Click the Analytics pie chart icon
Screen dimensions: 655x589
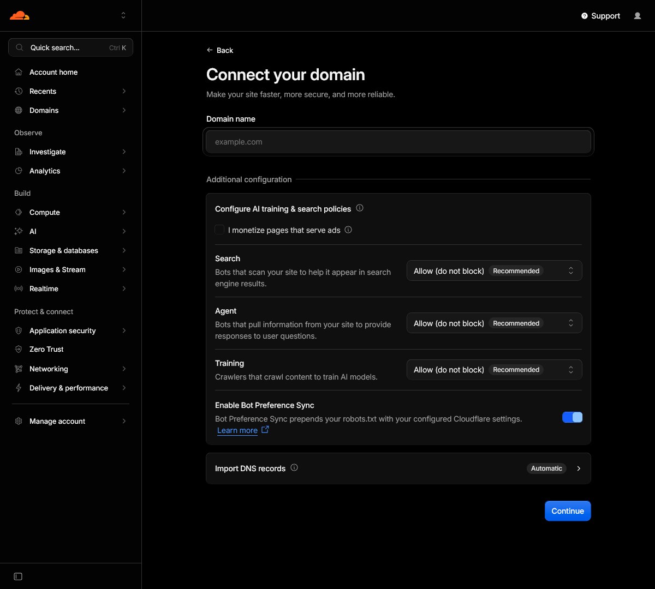tap(19, 171)
